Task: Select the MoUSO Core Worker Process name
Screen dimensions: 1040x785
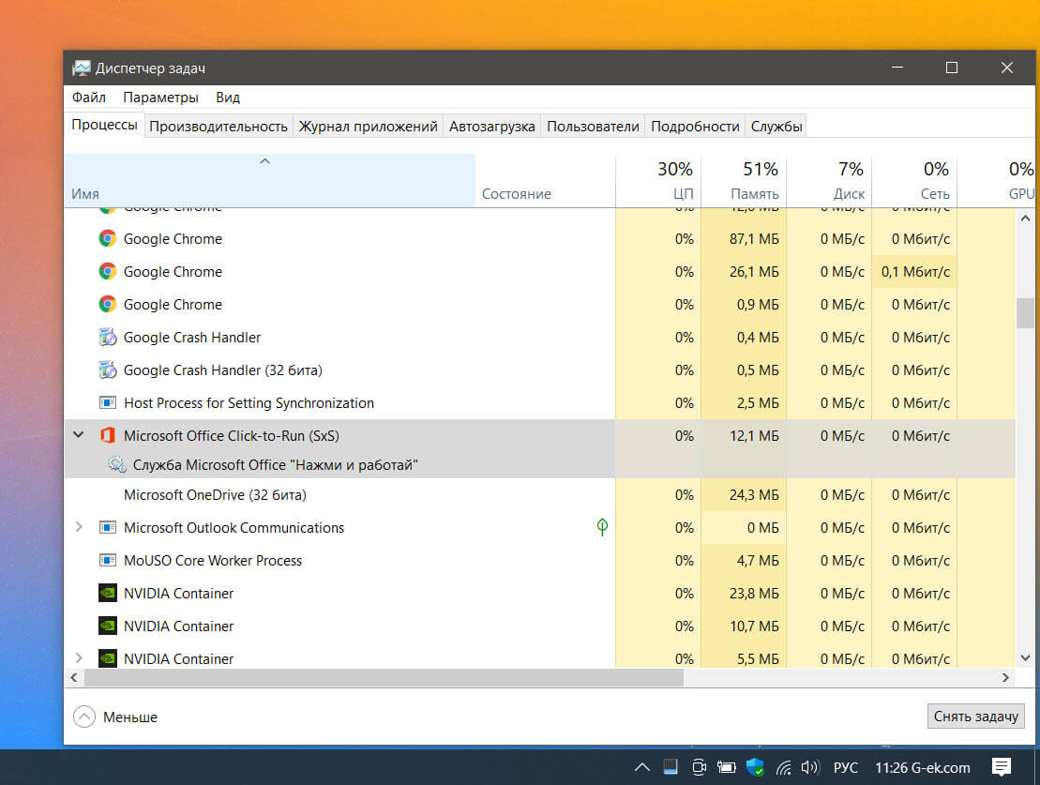Action: pos(213,560)
